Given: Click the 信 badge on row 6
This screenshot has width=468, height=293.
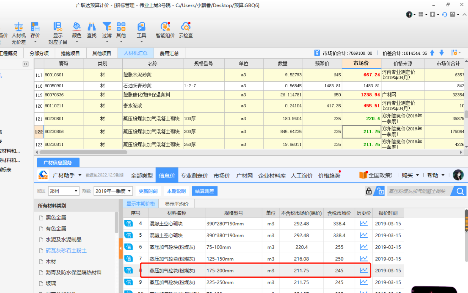Looking at the screenshot, I should 129,247.
